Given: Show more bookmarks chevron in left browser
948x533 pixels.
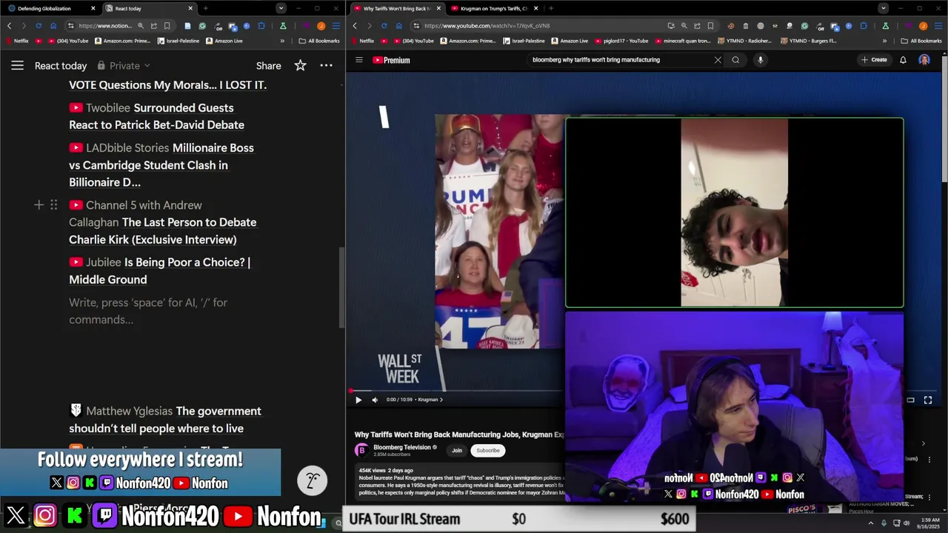Looking at the screenshot, I should pyautogui.click(x=282, y=41).
